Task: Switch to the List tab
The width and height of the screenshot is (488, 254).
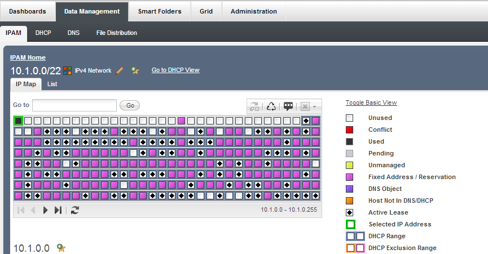Action: pos(52,84)
